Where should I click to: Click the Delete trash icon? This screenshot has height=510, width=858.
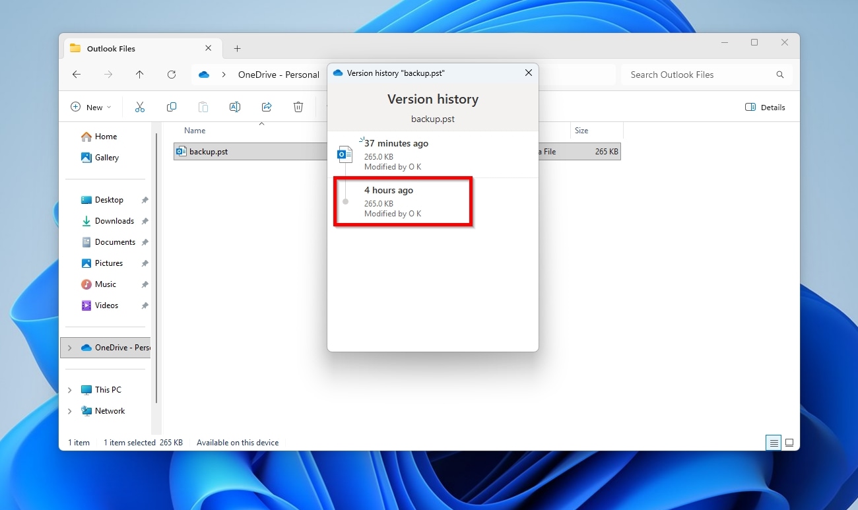click(298, 107)
